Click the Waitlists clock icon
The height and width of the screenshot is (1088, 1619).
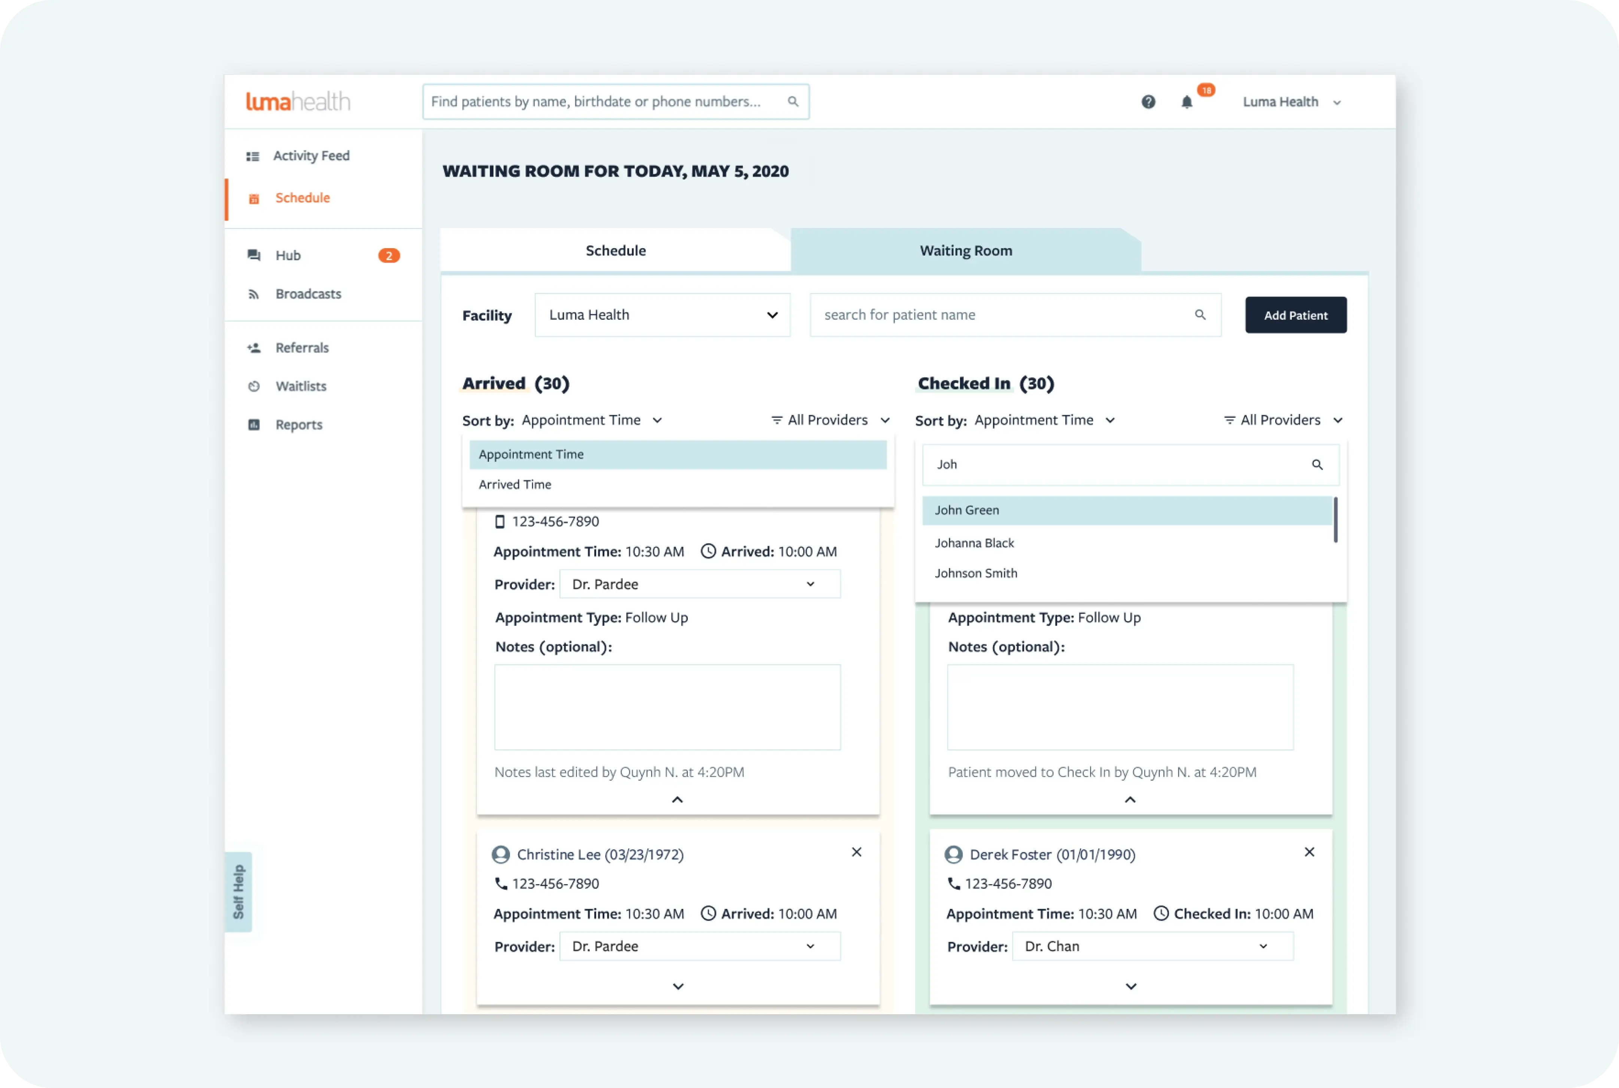[x=254, y=386]
